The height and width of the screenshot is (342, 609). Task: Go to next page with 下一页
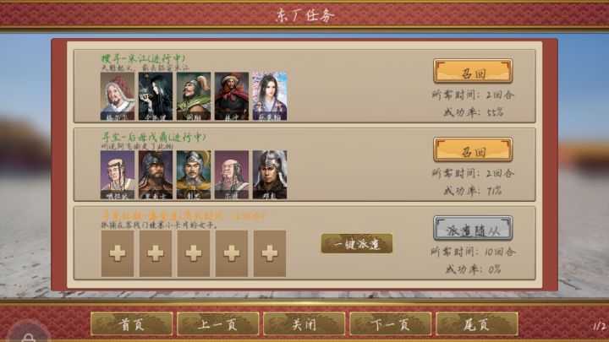click(390, 323)
